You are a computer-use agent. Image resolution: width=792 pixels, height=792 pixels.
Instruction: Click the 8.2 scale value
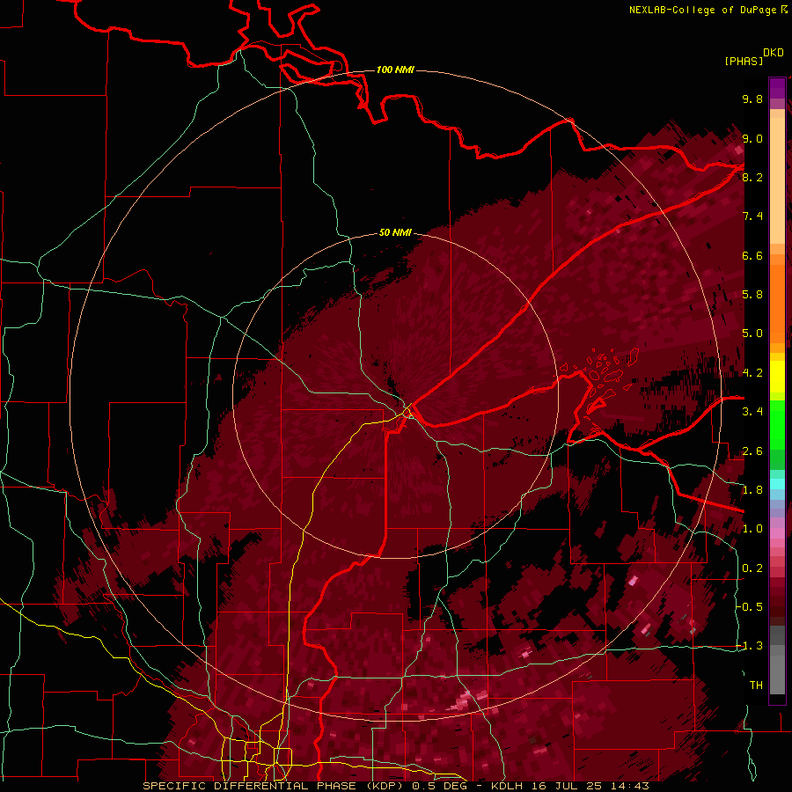pos(752,177)
